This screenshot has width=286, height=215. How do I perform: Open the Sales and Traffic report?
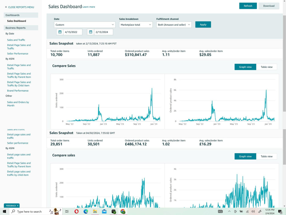[x=16, y=40]
